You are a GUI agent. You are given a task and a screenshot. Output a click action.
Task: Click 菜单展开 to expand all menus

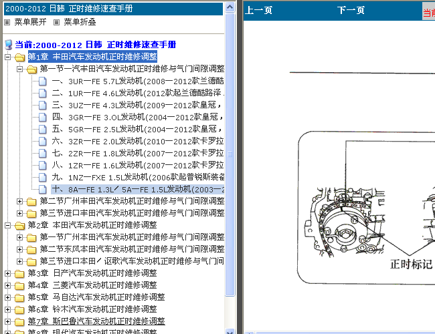(31, 22)
